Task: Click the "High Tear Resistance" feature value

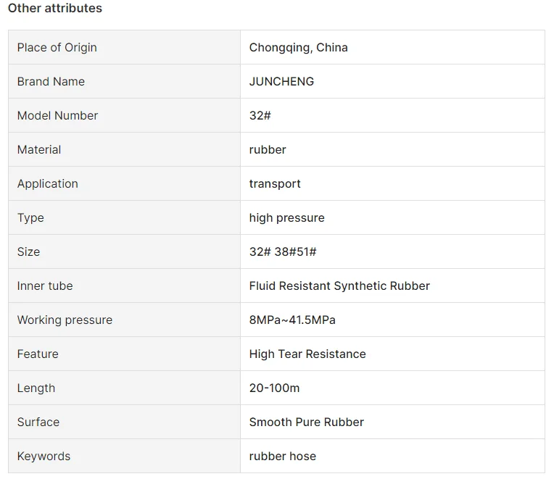Action: [307, 354]
